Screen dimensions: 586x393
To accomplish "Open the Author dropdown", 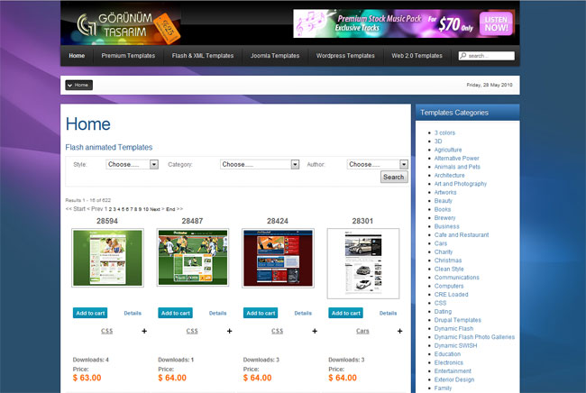I will (x=377, y=164).
